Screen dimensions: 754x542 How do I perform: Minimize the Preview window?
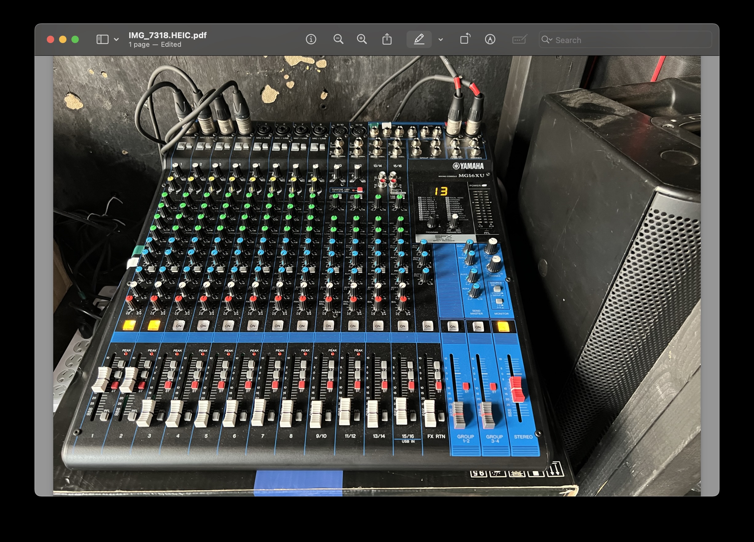pyautogui.click(x=63, y=40)
